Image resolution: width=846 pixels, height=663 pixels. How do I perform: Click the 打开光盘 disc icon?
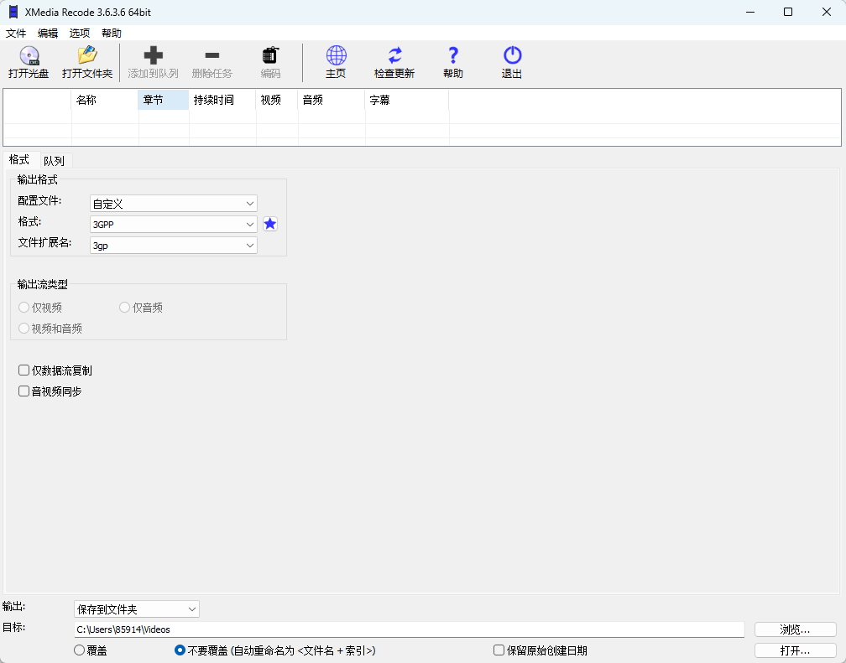[29, 55]
